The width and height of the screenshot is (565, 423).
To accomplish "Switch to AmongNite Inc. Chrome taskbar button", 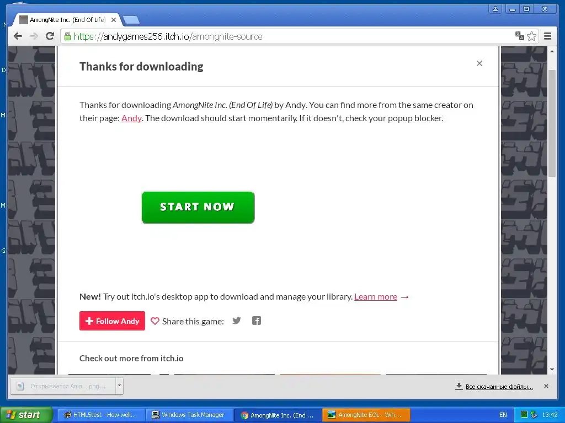I will click(x=278, y=415).
